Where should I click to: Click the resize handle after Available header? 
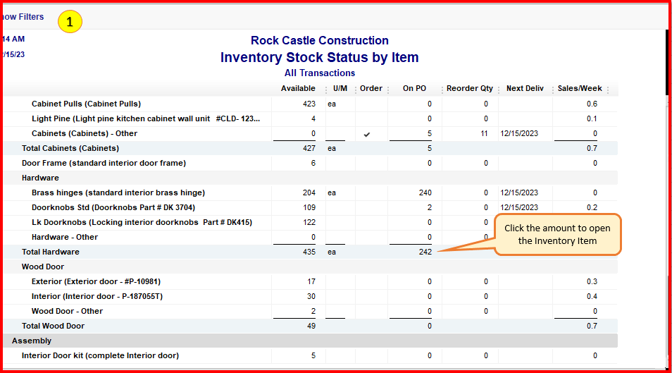326,90
